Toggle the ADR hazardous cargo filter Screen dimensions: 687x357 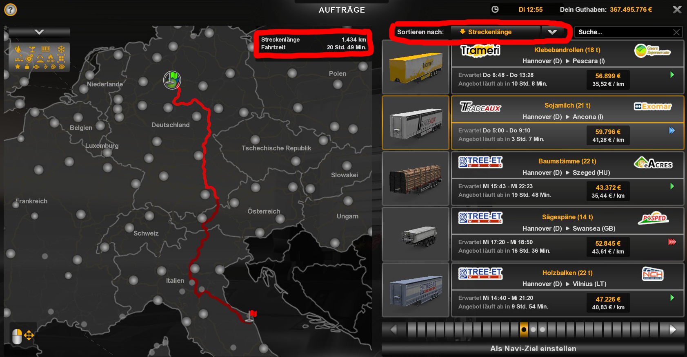(51, 58)
